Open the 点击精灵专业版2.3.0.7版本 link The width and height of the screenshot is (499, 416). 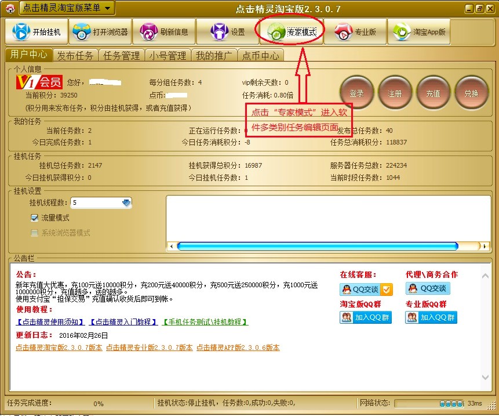coord(150,348)
